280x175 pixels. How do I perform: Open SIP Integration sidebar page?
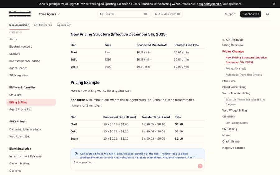pyautogui.click(x=19, y=75)
